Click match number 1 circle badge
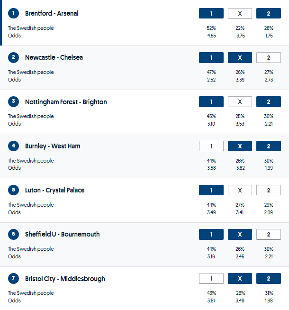 click(13, 13)
